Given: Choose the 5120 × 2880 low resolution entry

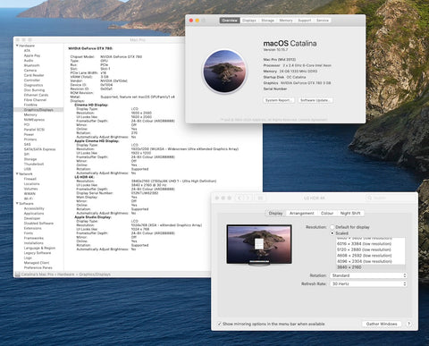Looking at the screenshot, I should tap(370, 249).
